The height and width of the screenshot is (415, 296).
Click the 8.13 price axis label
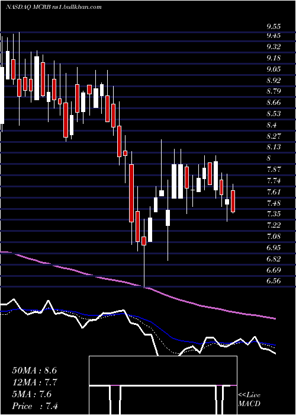pyautogui.click(x=274, y=147)
